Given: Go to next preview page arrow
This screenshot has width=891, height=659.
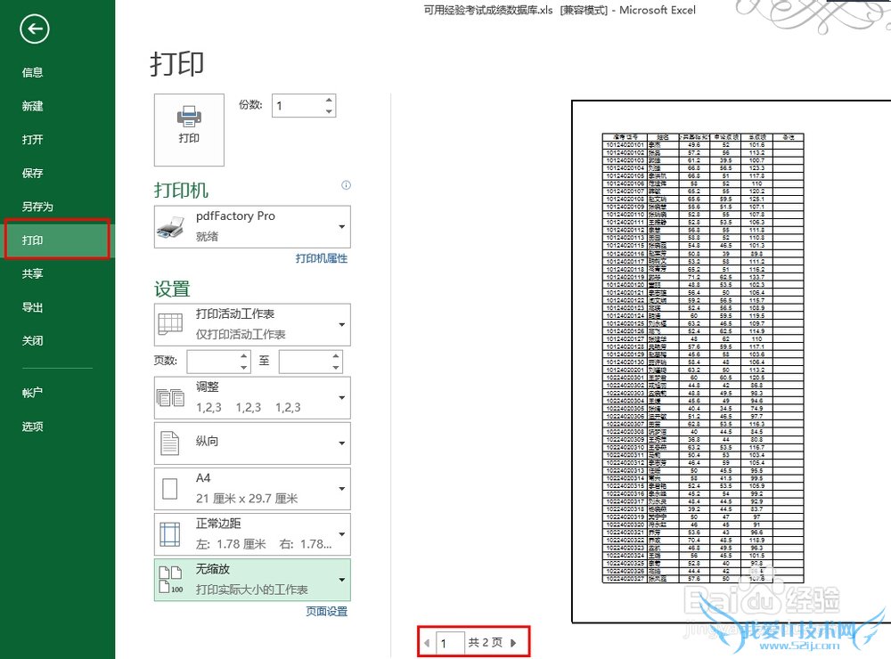Looking at the screenshot, I should [x=514, y=643].
